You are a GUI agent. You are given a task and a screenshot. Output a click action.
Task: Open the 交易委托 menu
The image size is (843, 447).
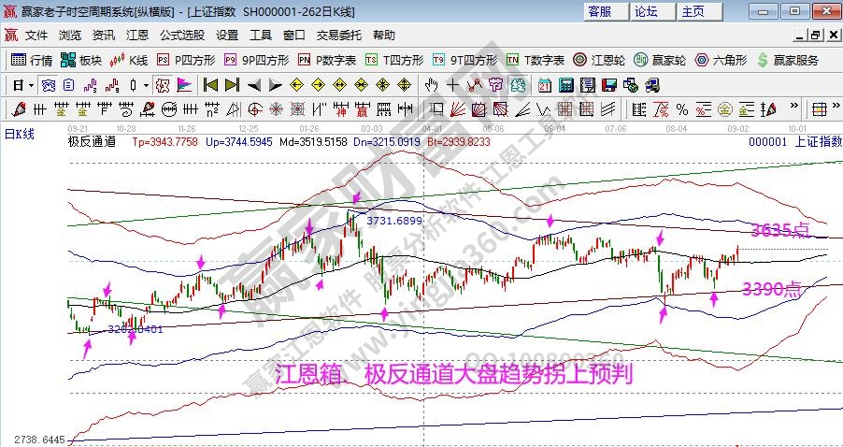(339, 35)
